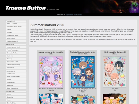The height and width of the screenshot is (104, 139).
Task: Open the Glossary page
Action: [16, 59]
